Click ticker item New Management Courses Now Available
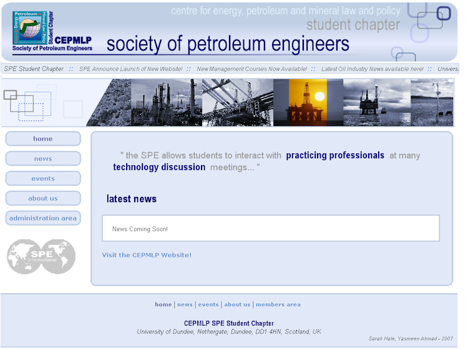The width and height of the screenshot is (468, 349). click(251, 69)
